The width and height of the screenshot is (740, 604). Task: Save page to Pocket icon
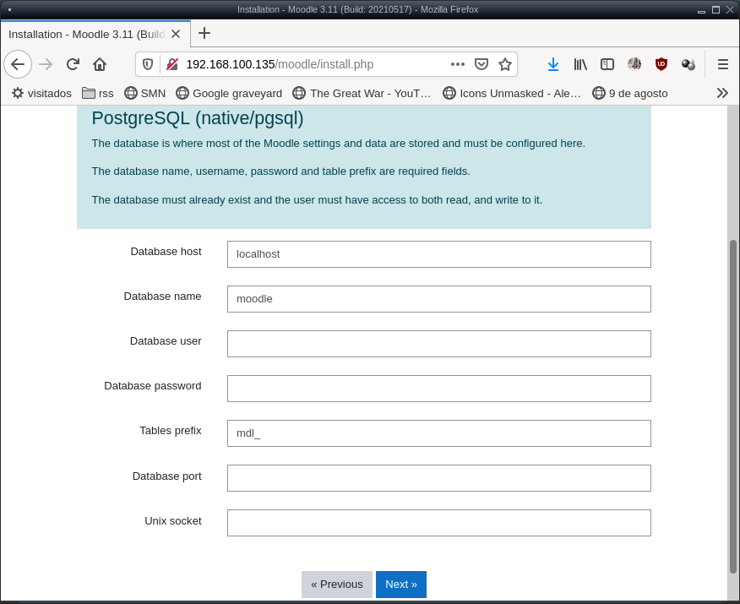[482, 64]
